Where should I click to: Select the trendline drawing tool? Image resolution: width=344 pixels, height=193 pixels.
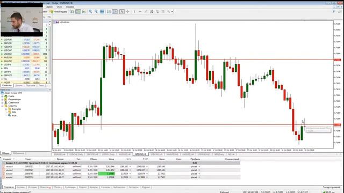point(146,11)
